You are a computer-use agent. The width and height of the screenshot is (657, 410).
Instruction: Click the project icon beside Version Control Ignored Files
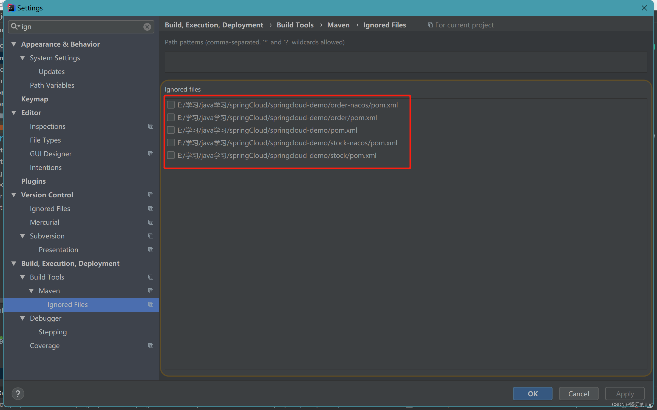pyautogui.click(x=151, y=209)
